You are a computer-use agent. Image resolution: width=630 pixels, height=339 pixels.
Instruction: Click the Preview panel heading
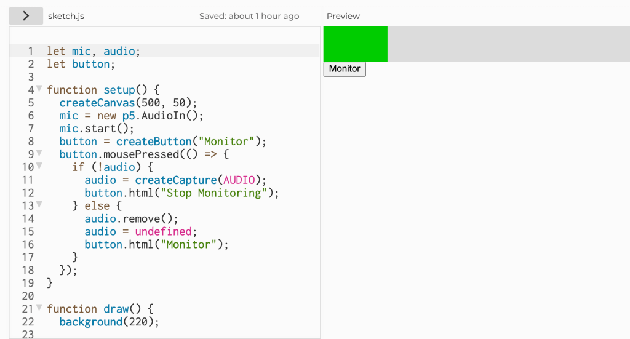343,16
